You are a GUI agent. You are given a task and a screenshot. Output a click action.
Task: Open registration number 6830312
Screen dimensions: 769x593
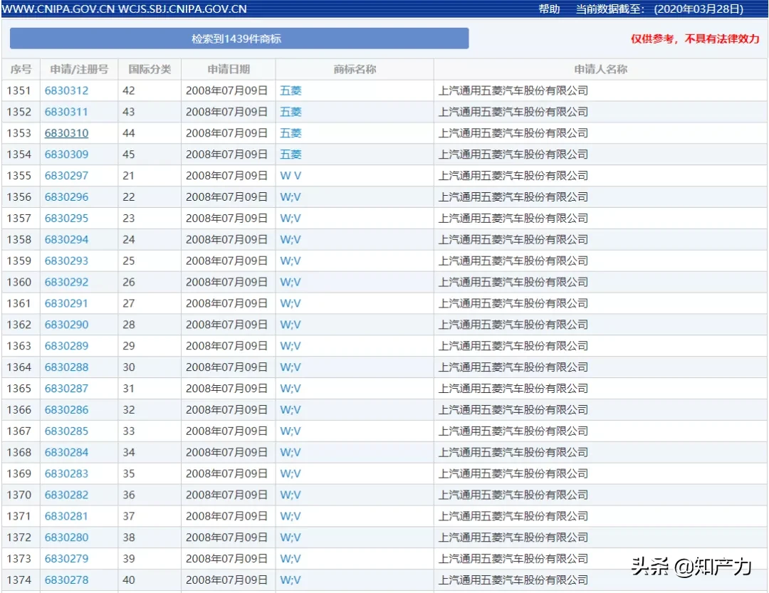[67, 90]
